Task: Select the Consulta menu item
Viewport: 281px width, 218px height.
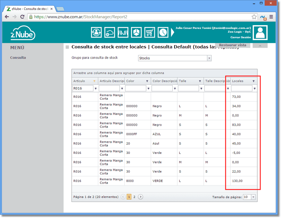Action: [x=18, y=58]
